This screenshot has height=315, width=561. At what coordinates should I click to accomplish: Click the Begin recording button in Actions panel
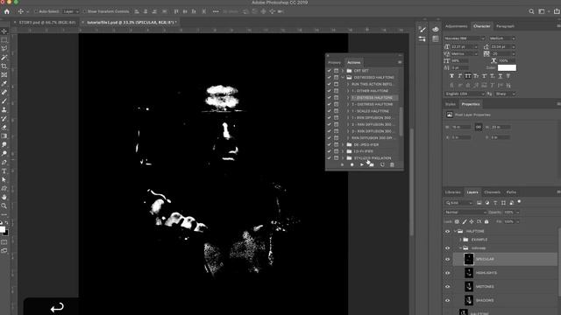coord(352,164)
